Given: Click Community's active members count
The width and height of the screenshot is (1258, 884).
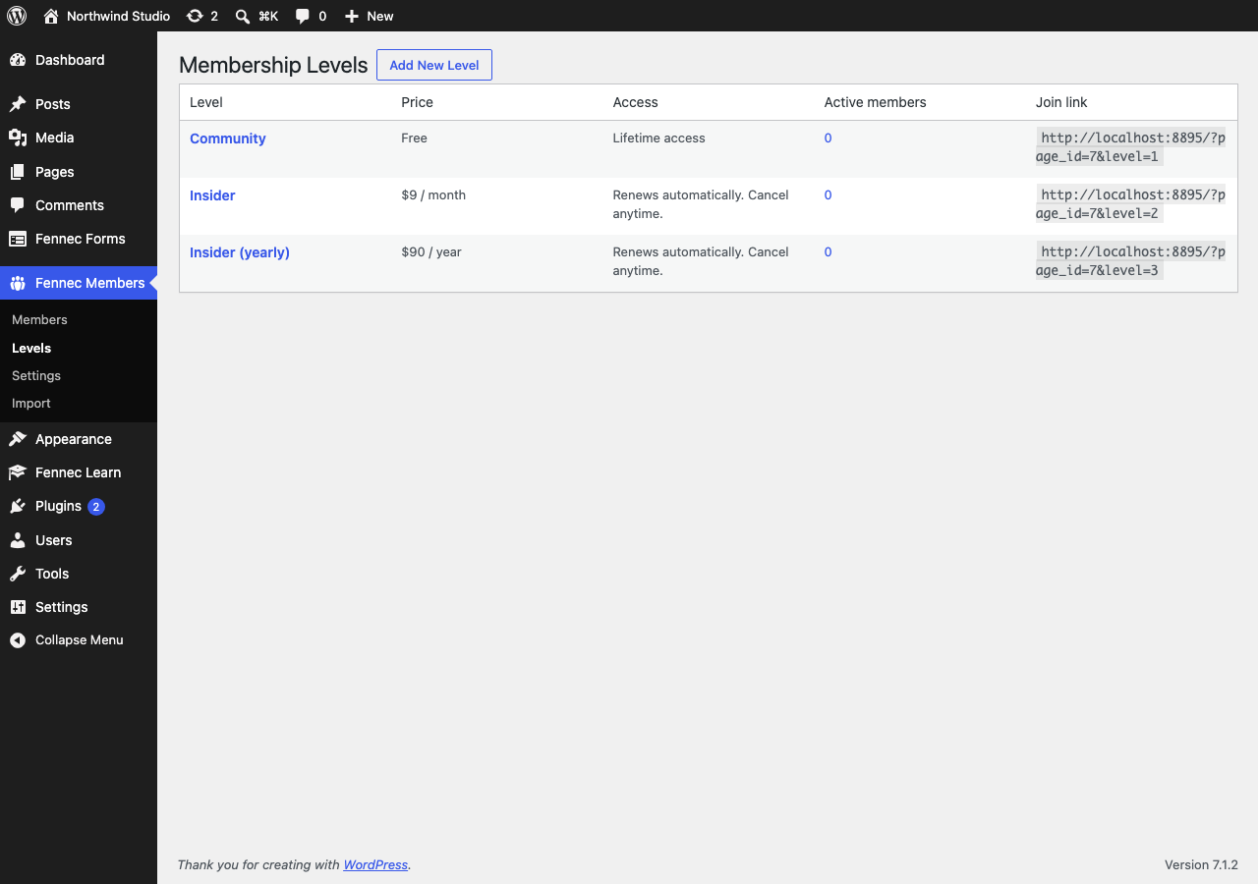Looking at the screenshot, I should 828,138.
